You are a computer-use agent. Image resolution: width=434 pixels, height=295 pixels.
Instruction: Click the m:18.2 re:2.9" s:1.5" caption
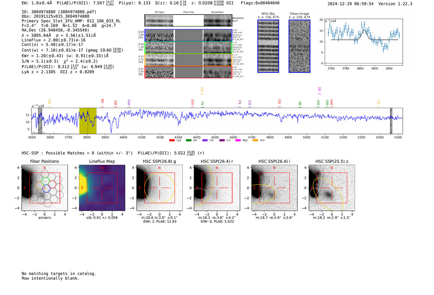coord(332,218)
